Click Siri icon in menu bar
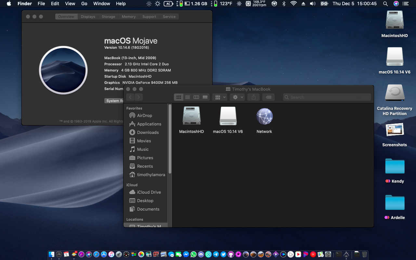 point(396,4)
